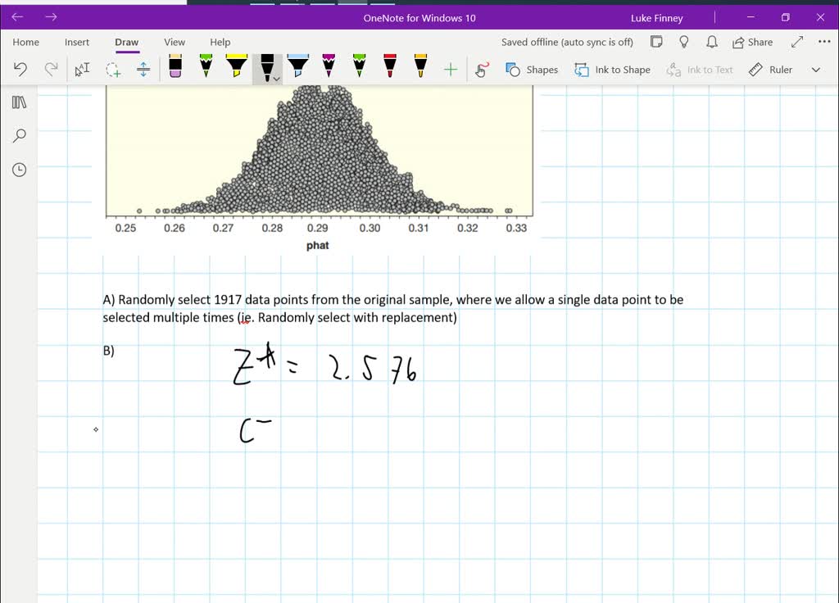
Task: Select the eraser tool
Action: (175, 70)
